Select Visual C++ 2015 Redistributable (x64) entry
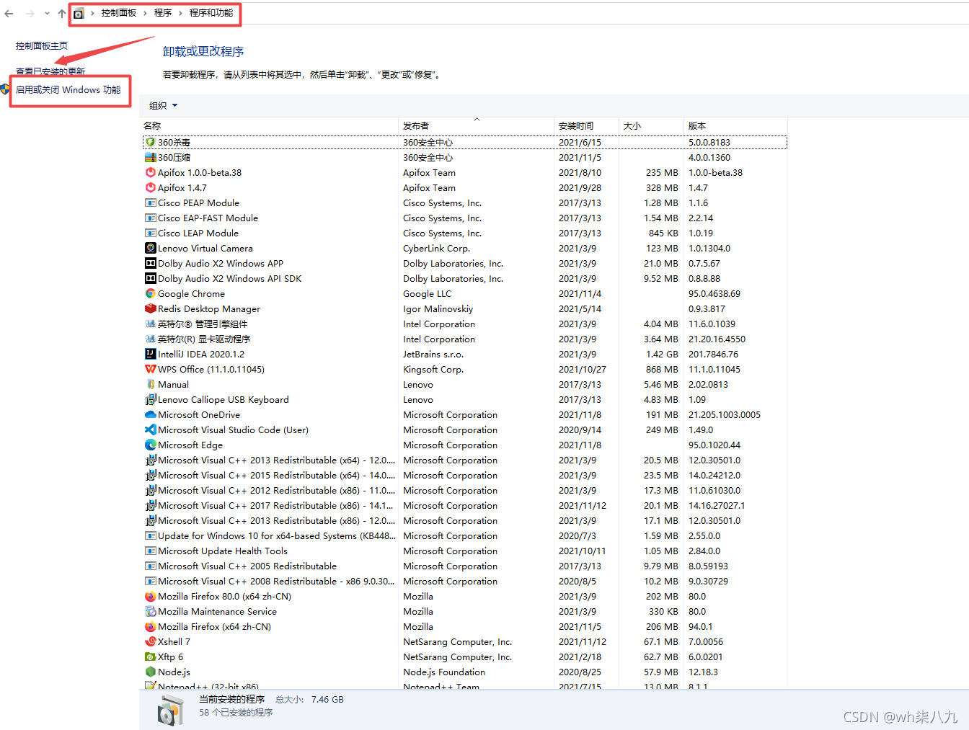Screen dimensions: 969x730 (x=465, y=475)
